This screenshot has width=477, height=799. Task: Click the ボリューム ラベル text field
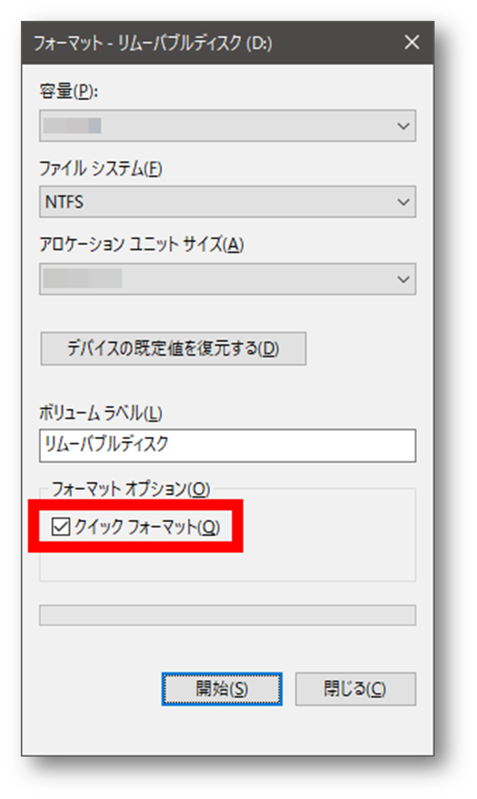pos(227,445)
